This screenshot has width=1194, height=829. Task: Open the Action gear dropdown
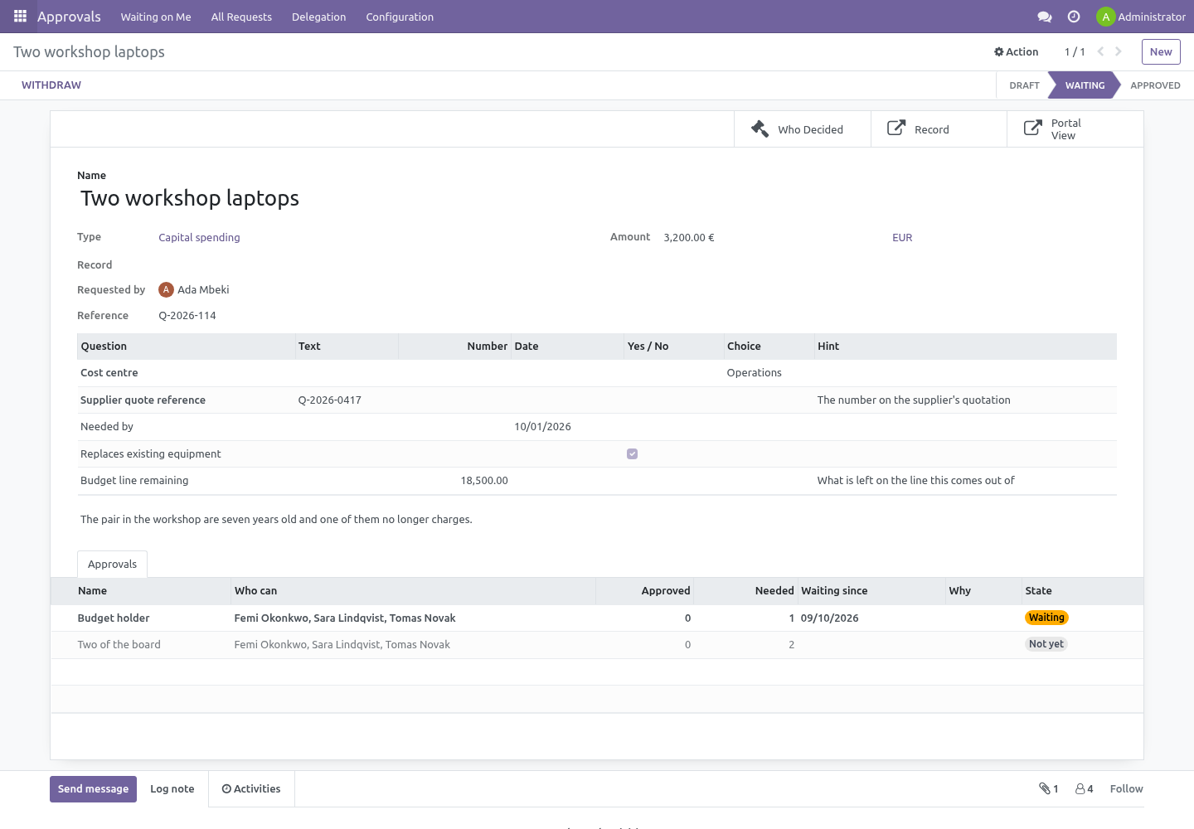click(1017, 51)
